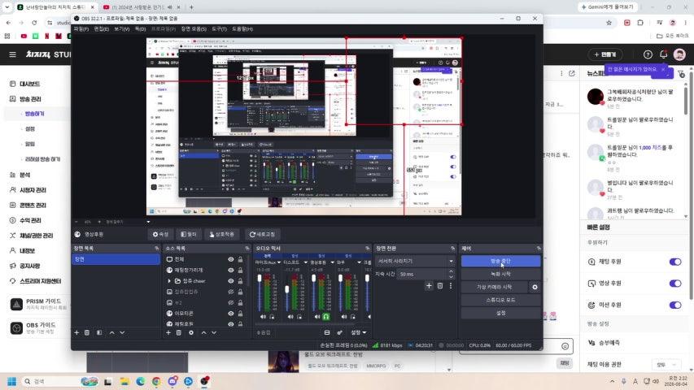Switch audio mixer layout icon
This screenshot has height=390, width=694.
(327, 332)
